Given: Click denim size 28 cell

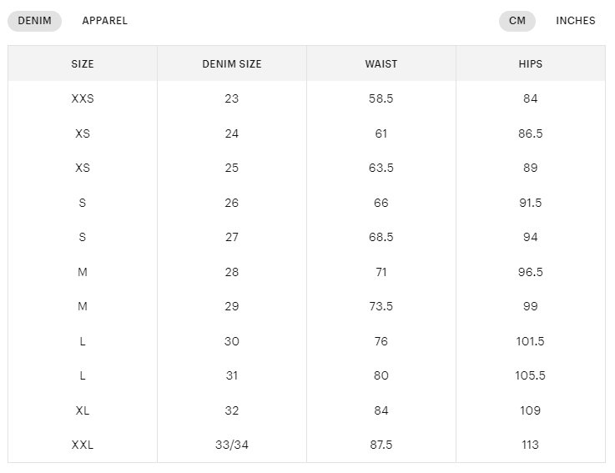Looking at the screenshot, I should [232, 272].
